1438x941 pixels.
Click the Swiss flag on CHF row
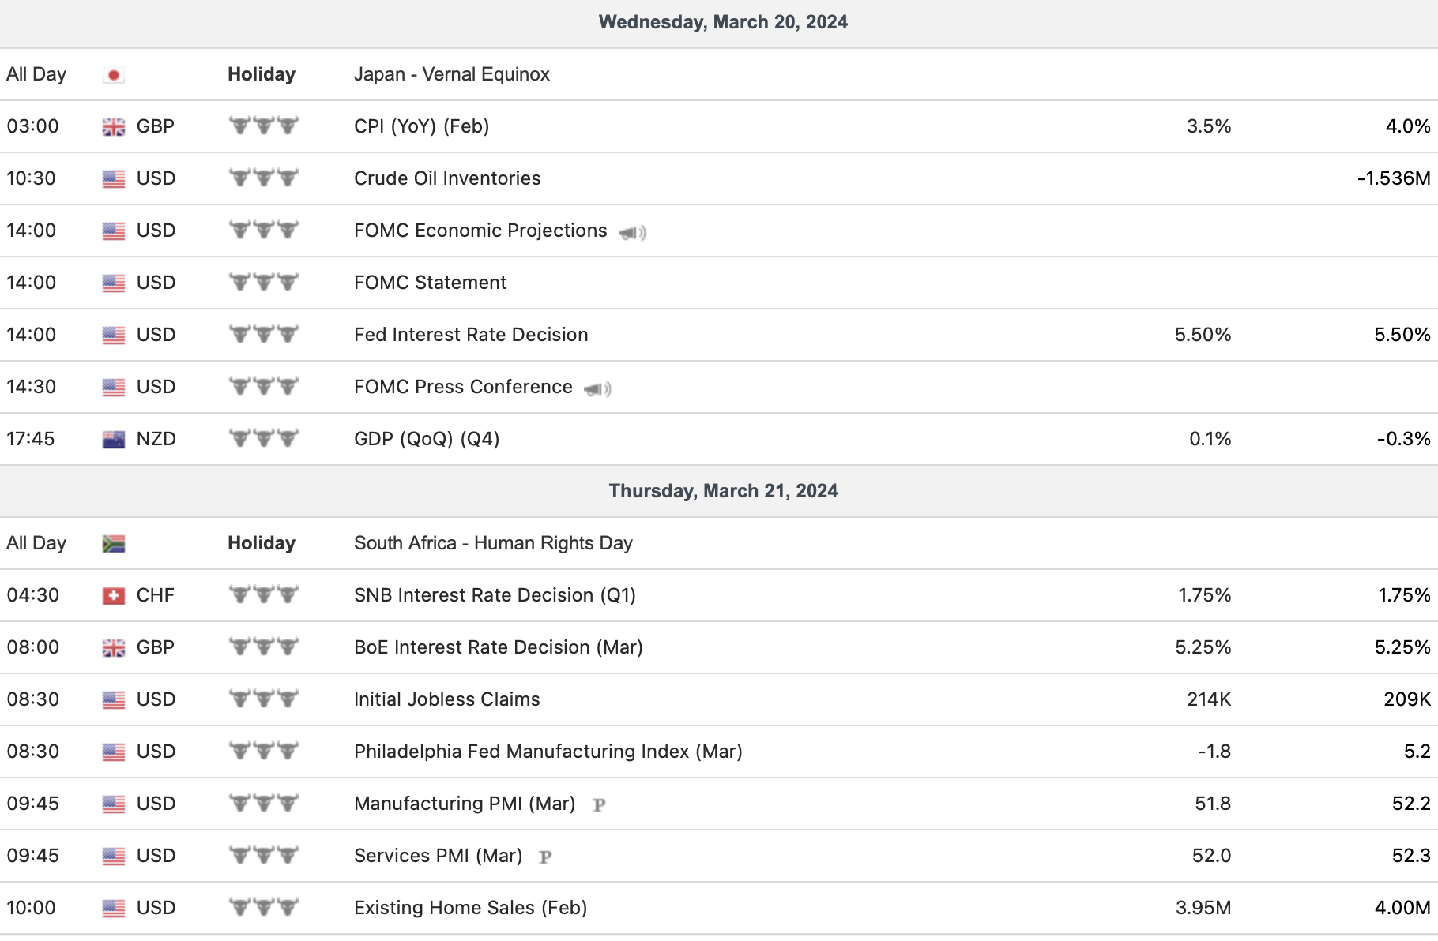114,596
